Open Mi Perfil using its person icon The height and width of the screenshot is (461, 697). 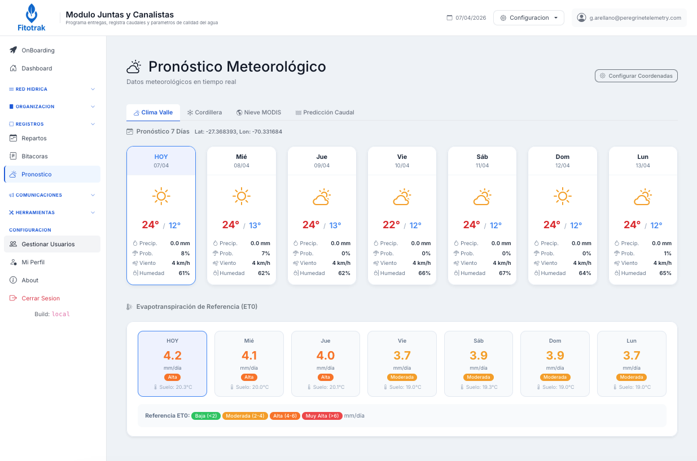point(13,262)
